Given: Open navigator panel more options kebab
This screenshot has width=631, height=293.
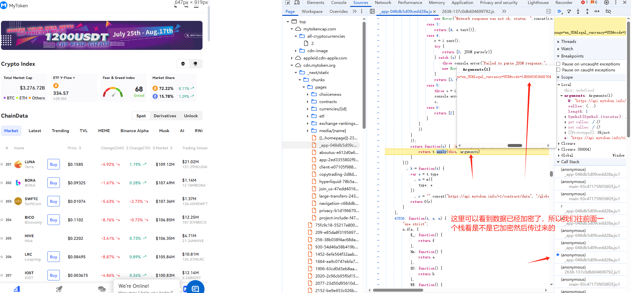Looking at the screenshot, I should [x=362, y=11].
